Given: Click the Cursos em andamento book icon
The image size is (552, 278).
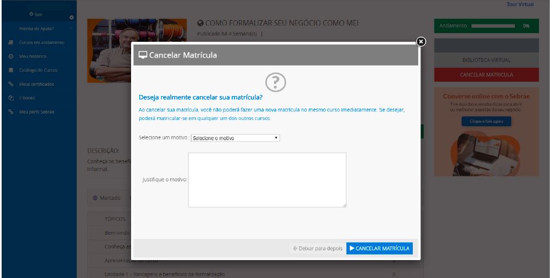Looking at the screenshot, I should coord(11,42).
